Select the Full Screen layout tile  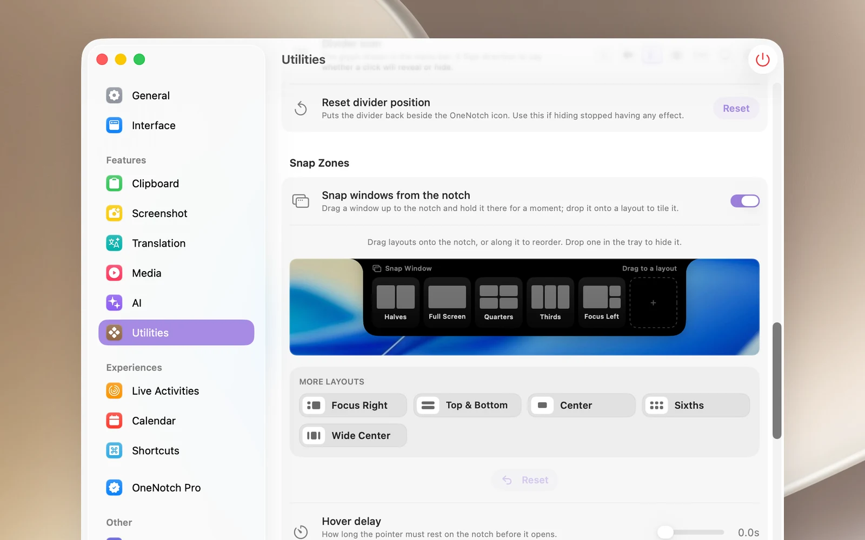coord(447,302)
